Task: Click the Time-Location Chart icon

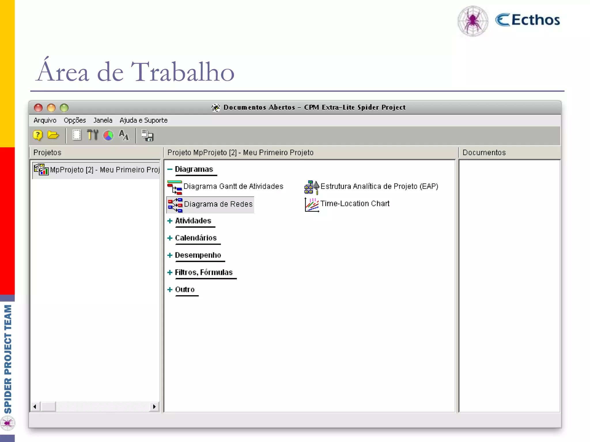Action: 312,205
